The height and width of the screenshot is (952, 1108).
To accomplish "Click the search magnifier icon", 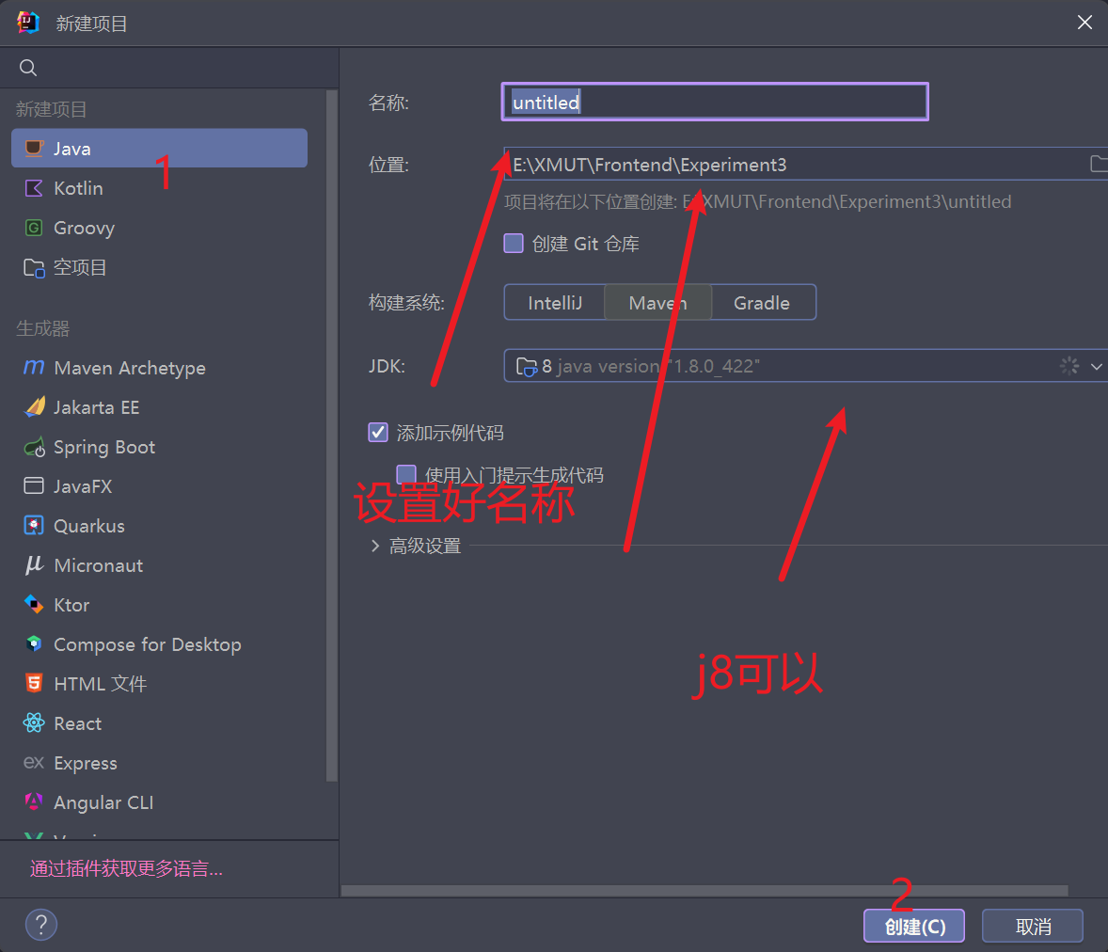I will [28, 68].
